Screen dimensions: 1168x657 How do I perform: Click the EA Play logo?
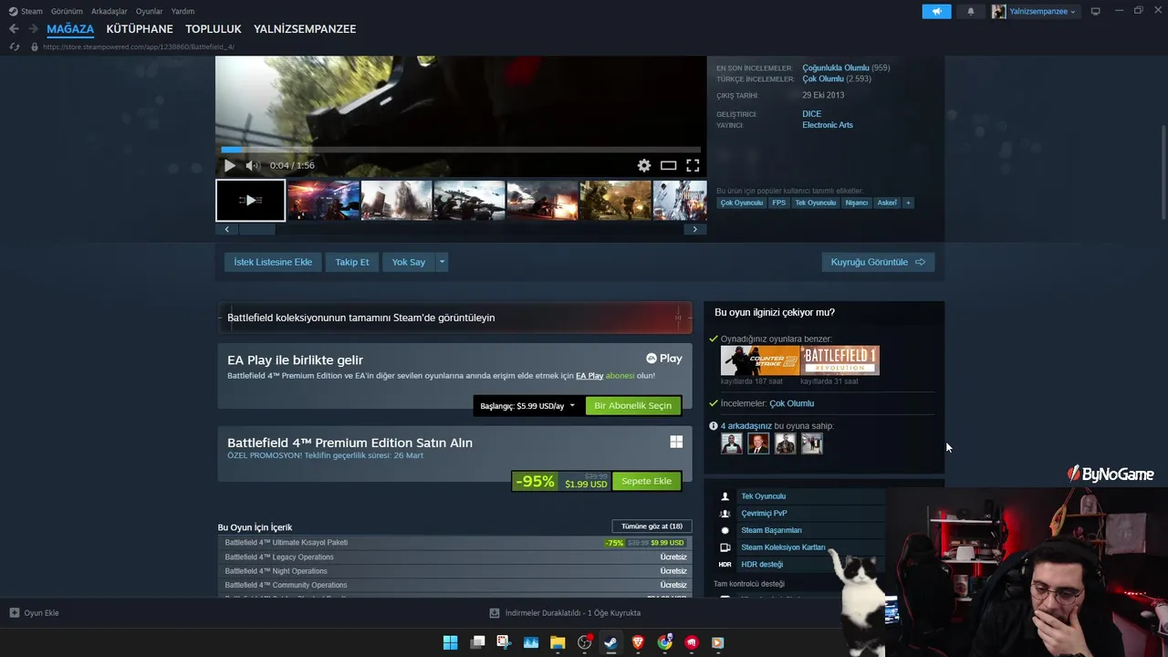click(664, 359)
